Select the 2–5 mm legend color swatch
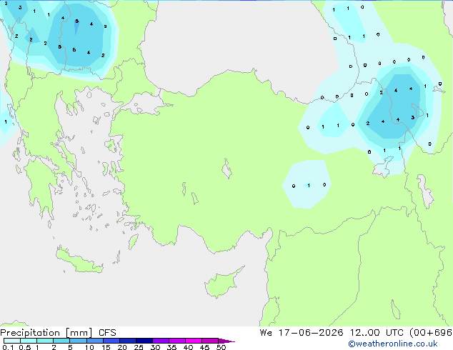This screenshot has width=453, height=350. (x=61, y=341)
